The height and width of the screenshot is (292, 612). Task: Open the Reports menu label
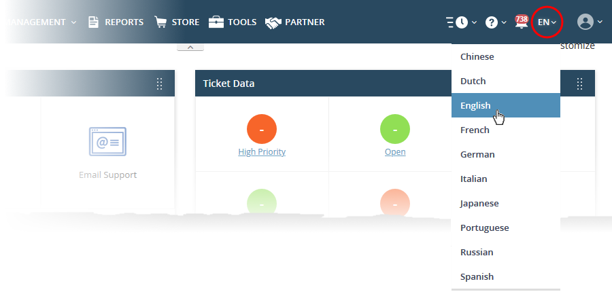[124, 22]
